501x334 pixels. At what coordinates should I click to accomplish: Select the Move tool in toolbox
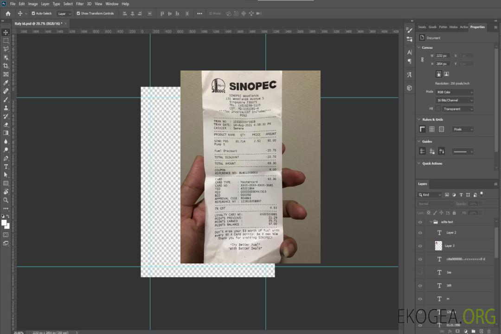(x=6, y=32)
